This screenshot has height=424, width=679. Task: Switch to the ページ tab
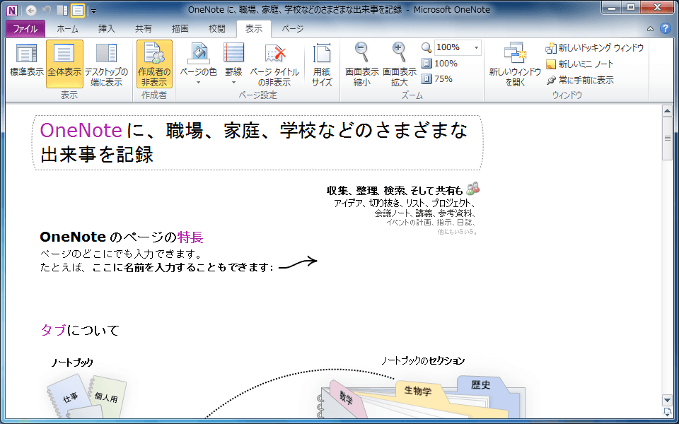pos(293,29)
